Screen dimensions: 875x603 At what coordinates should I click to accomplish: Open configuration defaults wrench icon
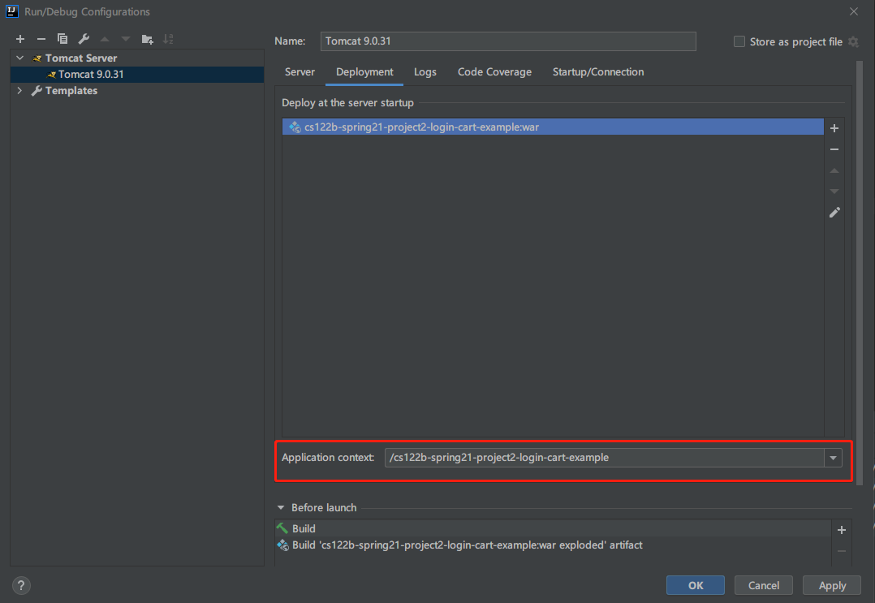(x=84, y=39)
